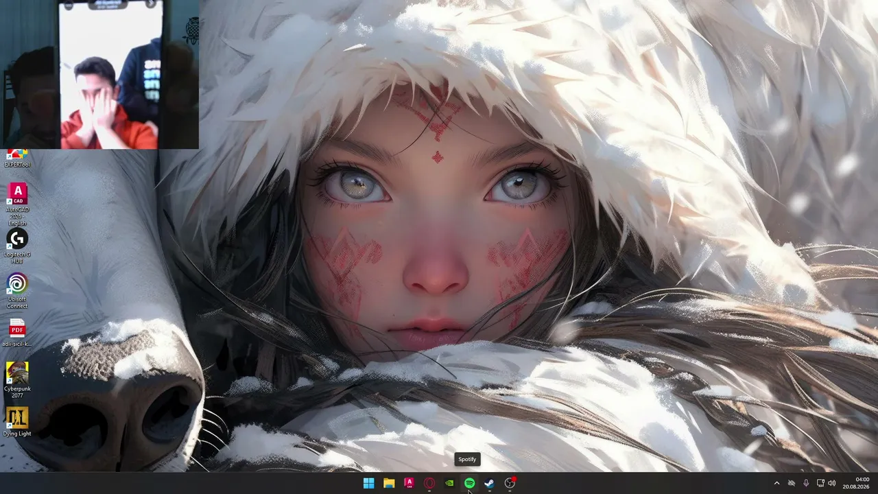Select the Ubisoft Connect desktop icon
Viewport: 878px width, 494px height.
pos(17,291)
